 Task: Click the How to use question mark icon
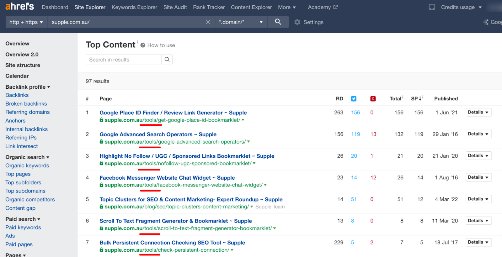(143, 45)
